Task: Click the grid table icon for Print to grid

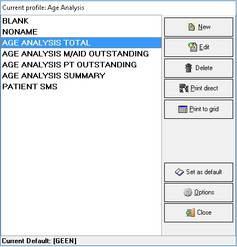Action: pyautogui.click(x=183, y=109)
